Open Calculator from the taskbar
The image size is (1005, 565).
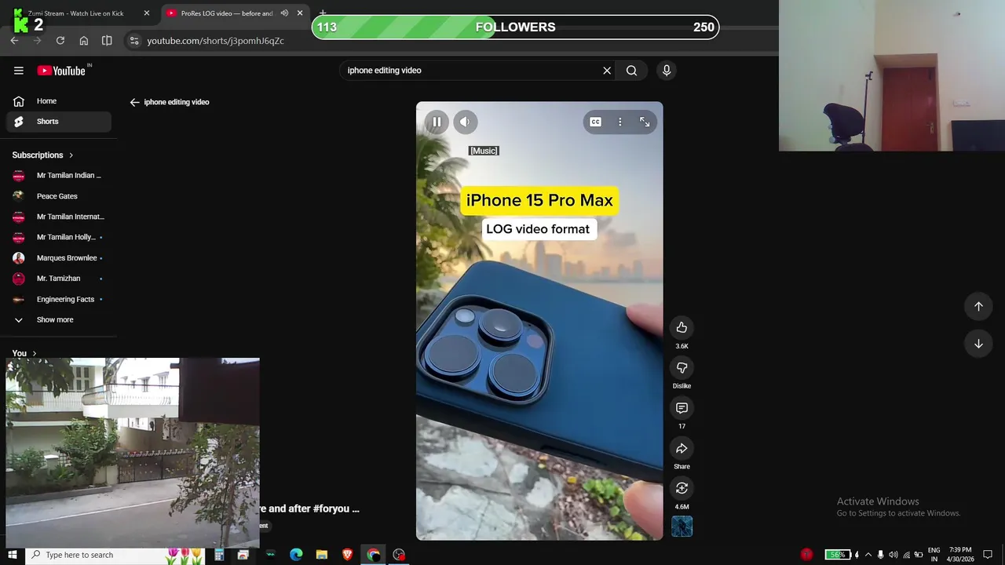click(219, 555)
